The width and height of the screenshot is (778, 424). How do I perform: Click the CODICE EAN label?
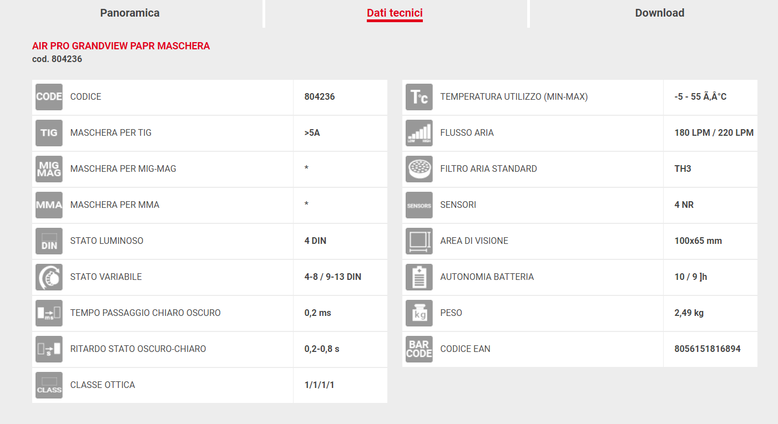tap(466, 349)
